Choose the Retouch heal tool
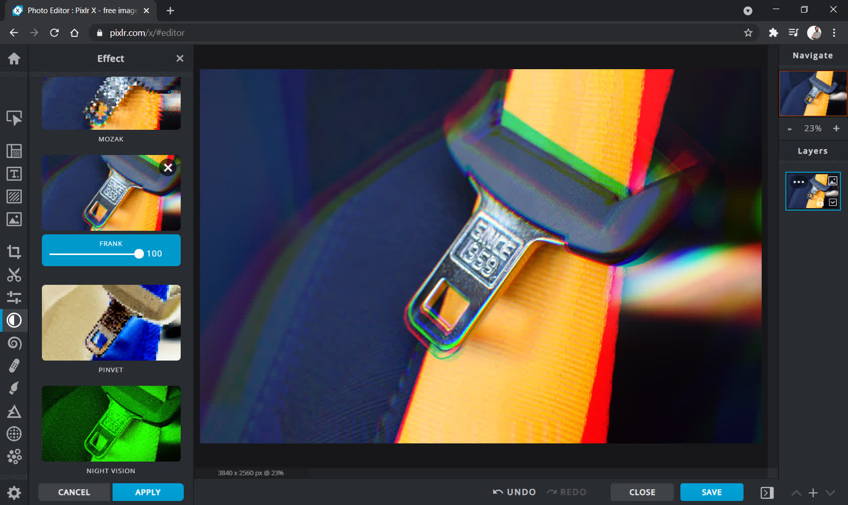 14,366
